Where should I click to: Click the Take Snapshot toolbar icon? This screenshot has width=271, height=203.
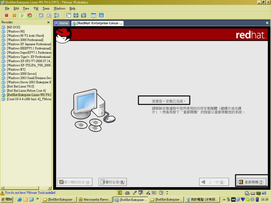point(41,15)
